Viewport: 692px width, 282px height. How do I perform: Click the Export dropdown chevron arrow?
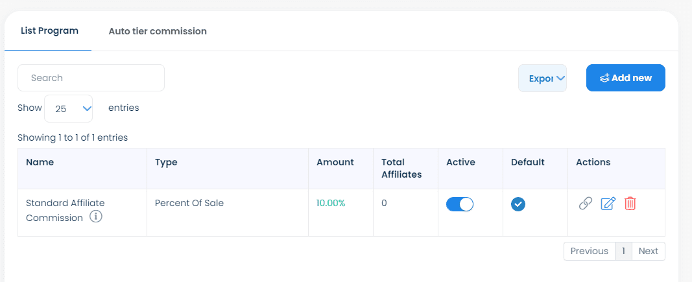pyautogui.click(x=560, y=78)
